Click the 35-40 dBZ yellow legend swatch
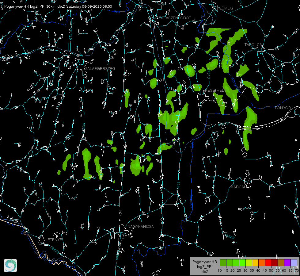Viewport: 300px width, 276px height. 255,263
